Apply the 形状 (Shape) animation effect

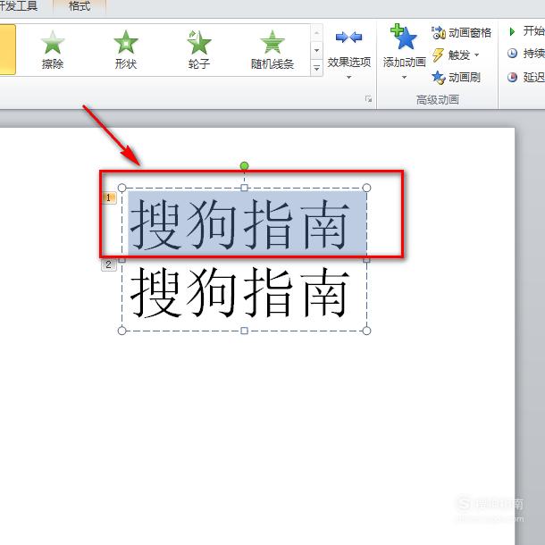coord(126,50)
